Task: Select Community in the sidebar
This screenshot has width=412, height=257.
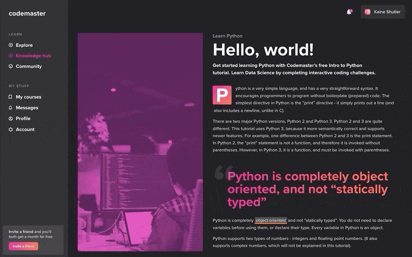Action: (28, 66)
